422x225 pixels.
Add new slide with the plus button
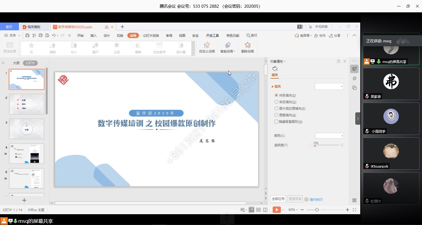(24, 200)
